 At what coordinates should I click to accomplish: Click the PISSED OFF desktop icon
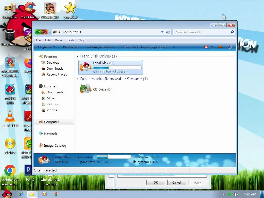pyautogui.click(x=50, y=11)
